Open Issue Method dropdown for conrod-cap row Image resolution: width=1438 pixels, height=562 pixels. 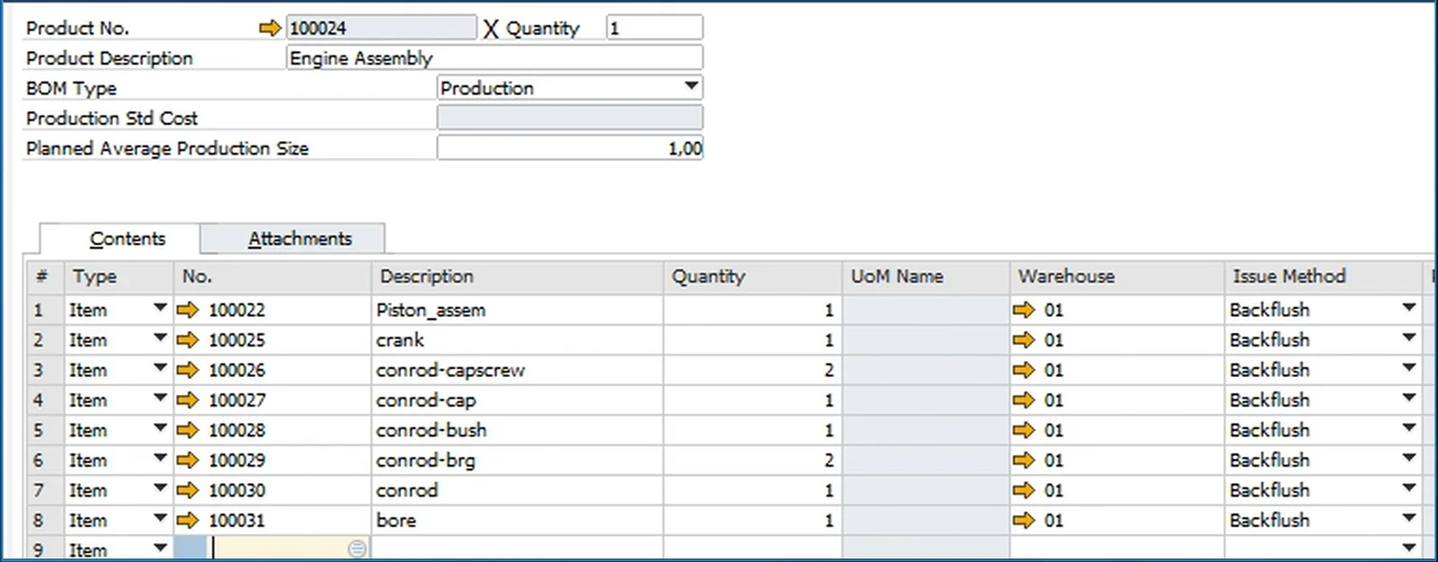1408,400
